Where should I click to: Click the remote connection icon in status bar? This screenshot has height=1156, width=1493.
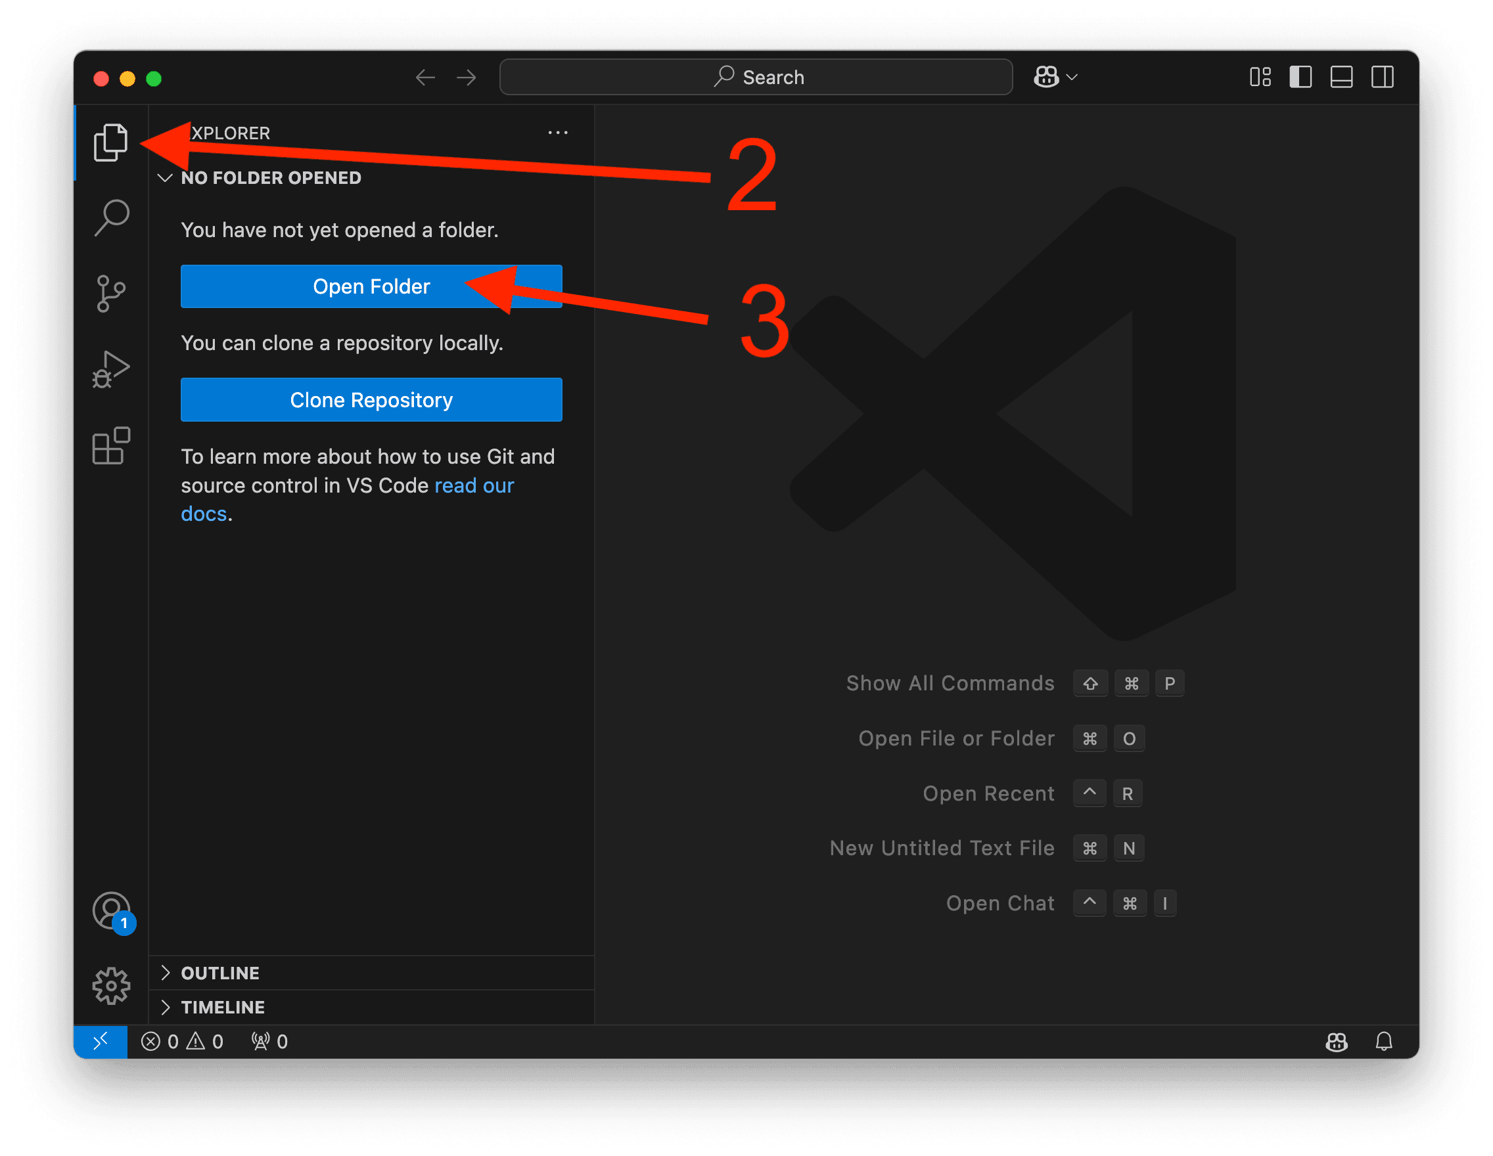coord(101,1042)
